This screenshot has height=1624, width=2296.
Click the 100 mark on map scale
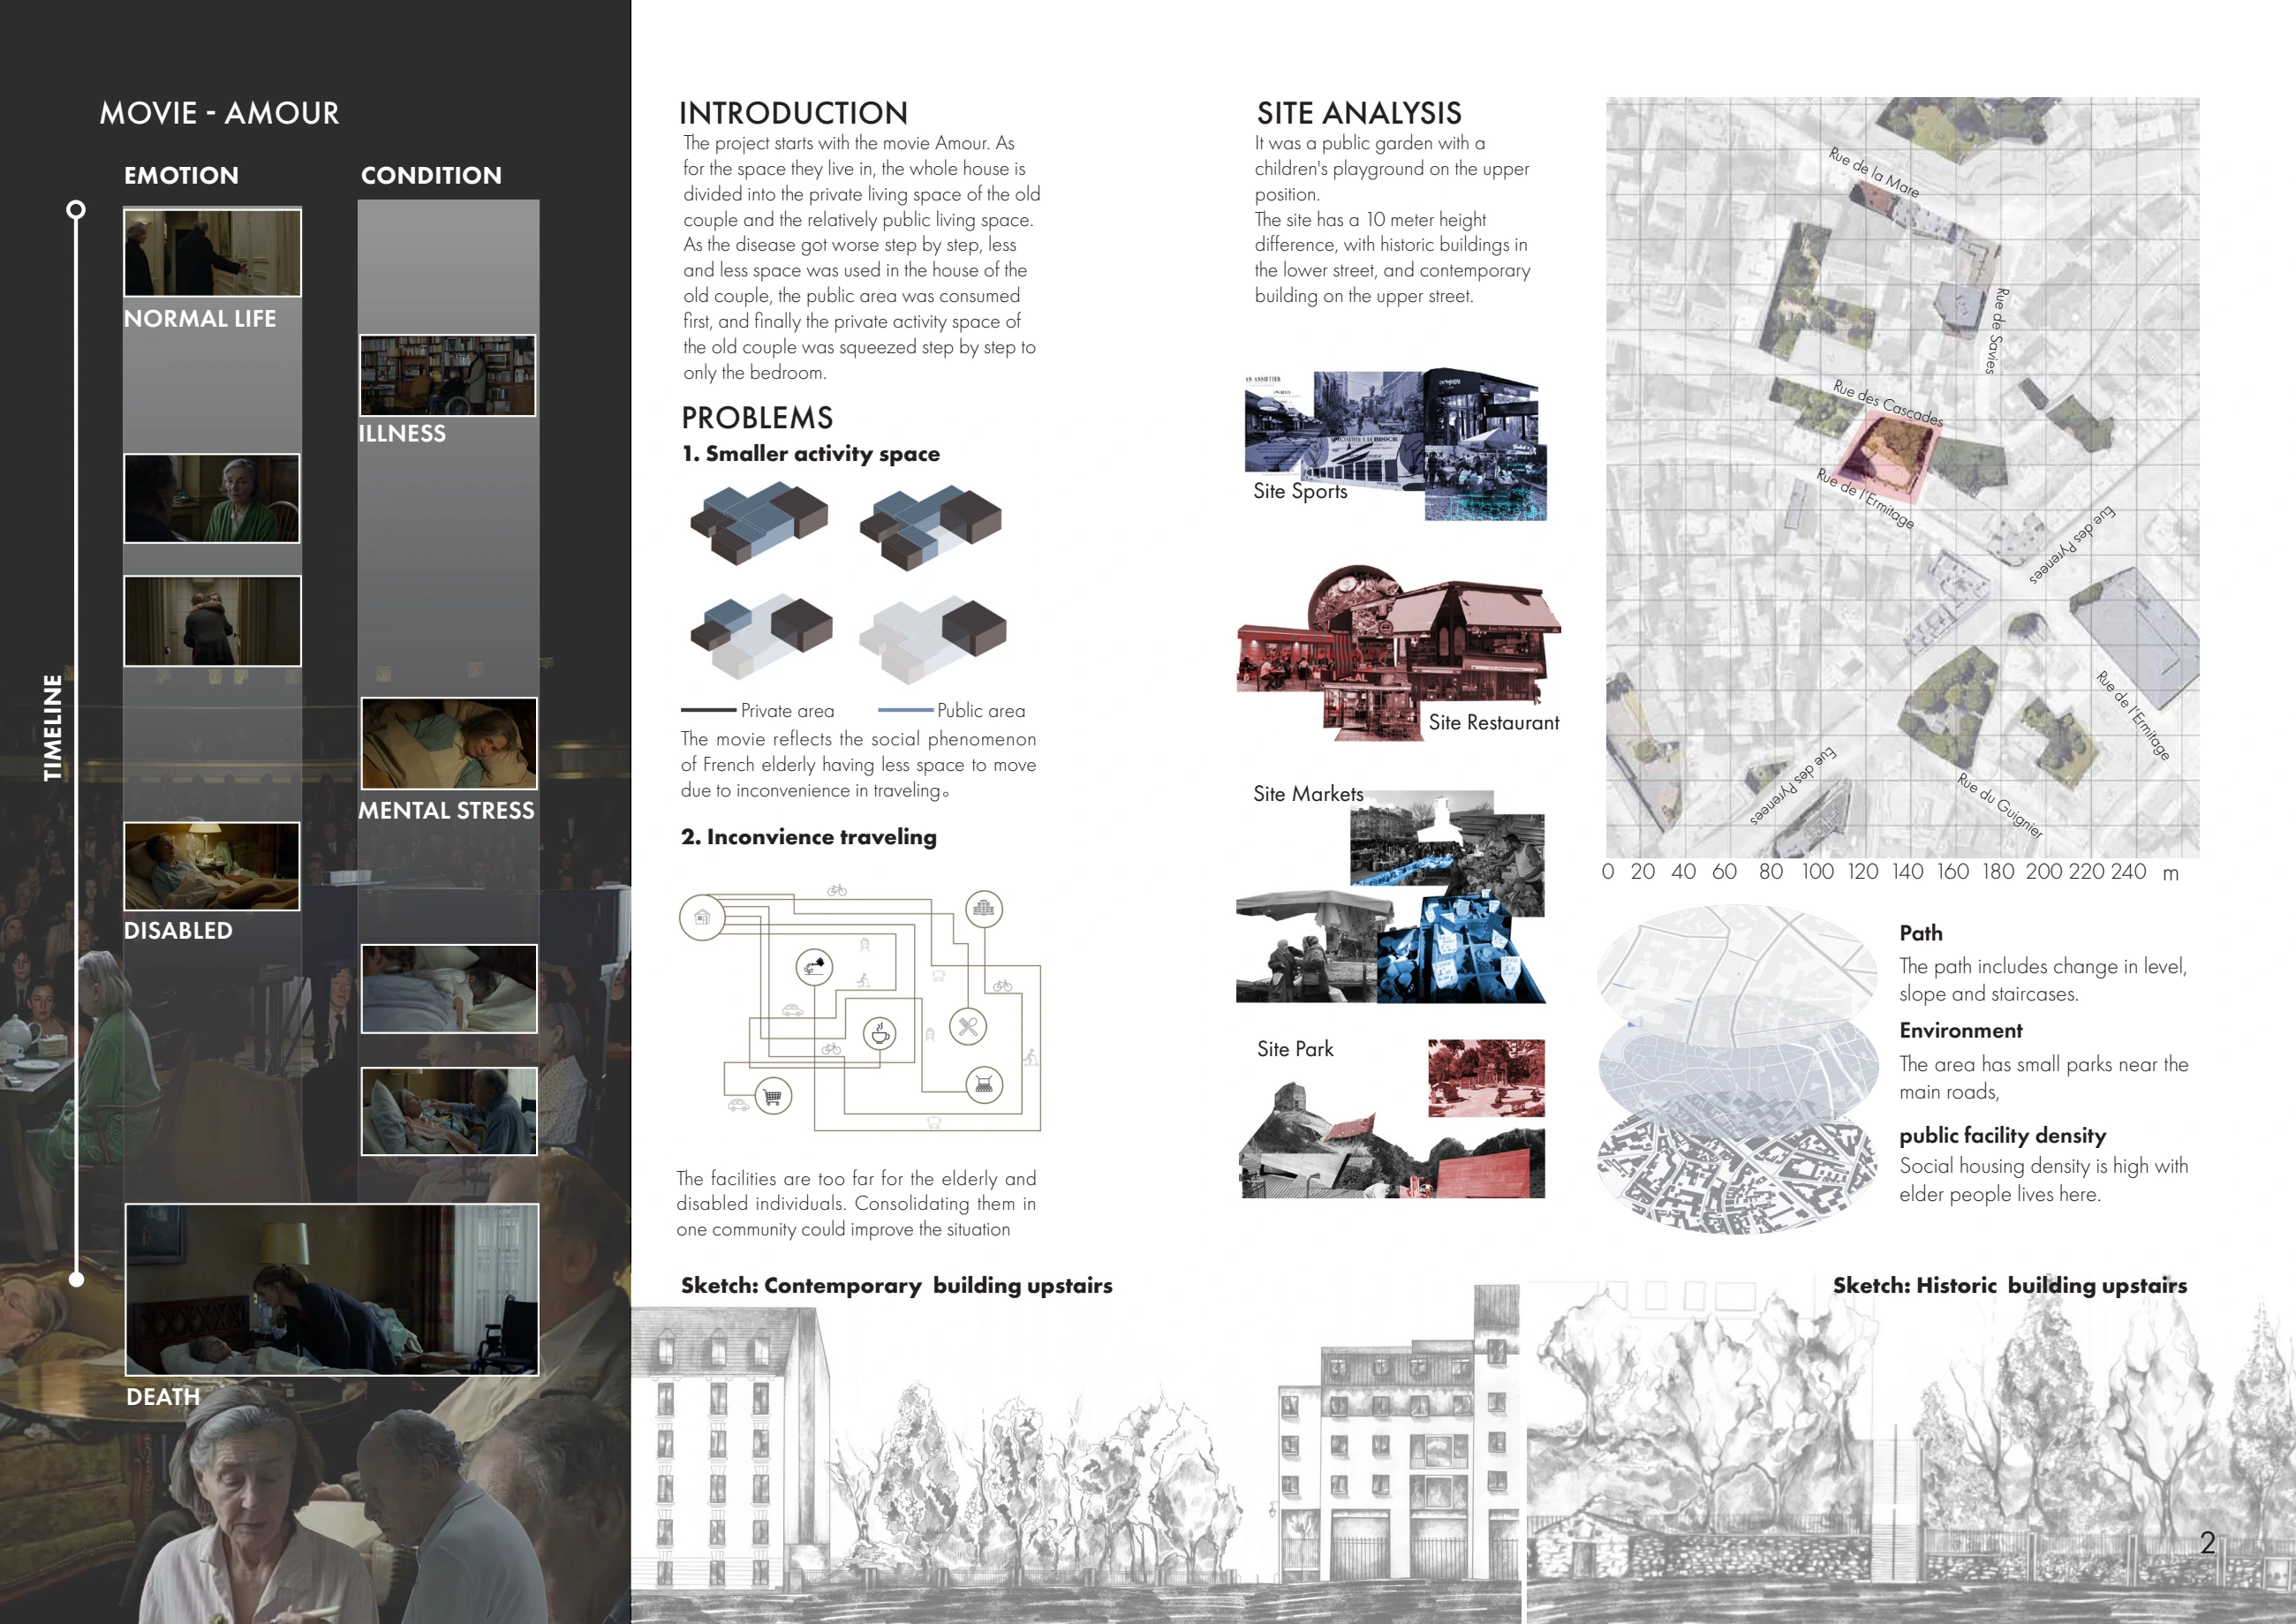click(1817, 872)
